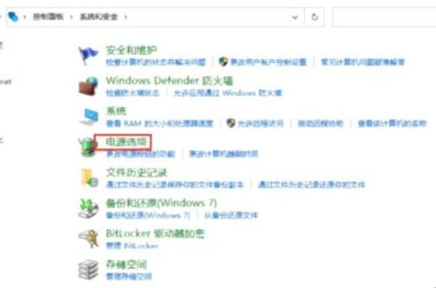The height and width of the screenshot is (288, 436).
Task: Click the Security and Maintenance flag icon
Action: [x=88, y=55]
